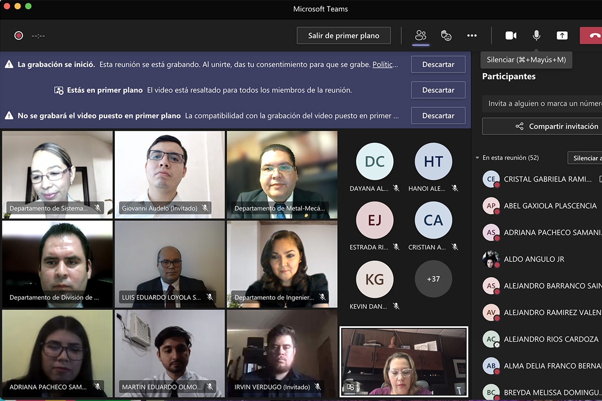The width and height of the screenshot is (602, 401).
Task: Click muted mic icon on IRVIN VERDUGO tile
Action: click(318, 387)
